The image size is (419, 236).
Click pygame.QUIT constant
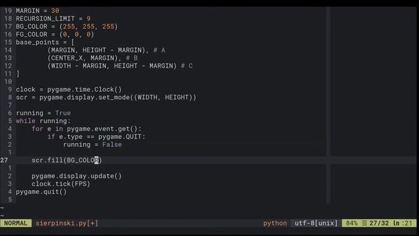120,137
